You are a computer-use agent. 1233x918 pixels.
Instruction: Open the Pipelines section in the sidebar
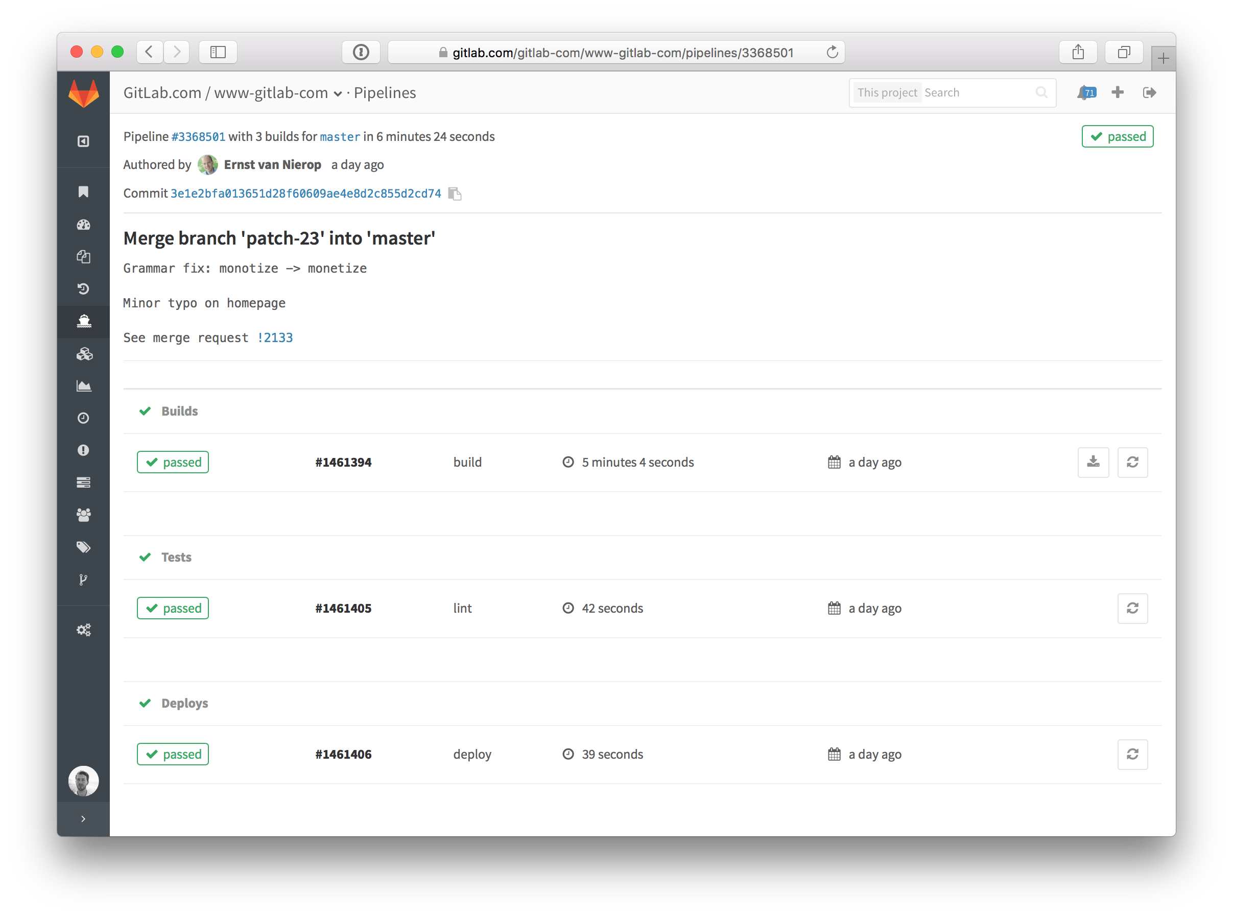(83, 322)
